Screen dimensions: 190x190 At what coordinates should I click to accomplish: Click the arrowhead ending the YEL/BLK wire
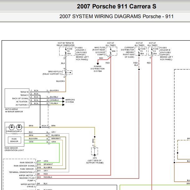click(63, 105)
